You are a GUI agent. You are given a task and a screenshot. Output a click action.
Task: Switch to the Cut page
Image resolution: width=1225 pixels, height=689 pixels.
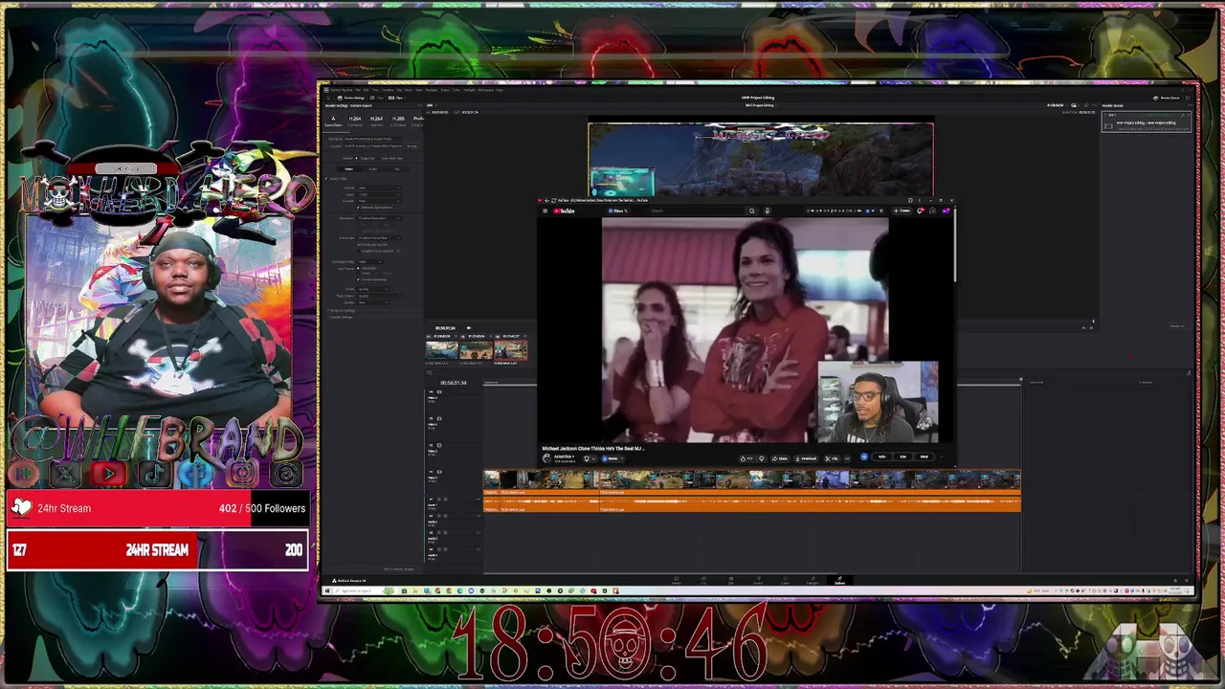(703, 580)
